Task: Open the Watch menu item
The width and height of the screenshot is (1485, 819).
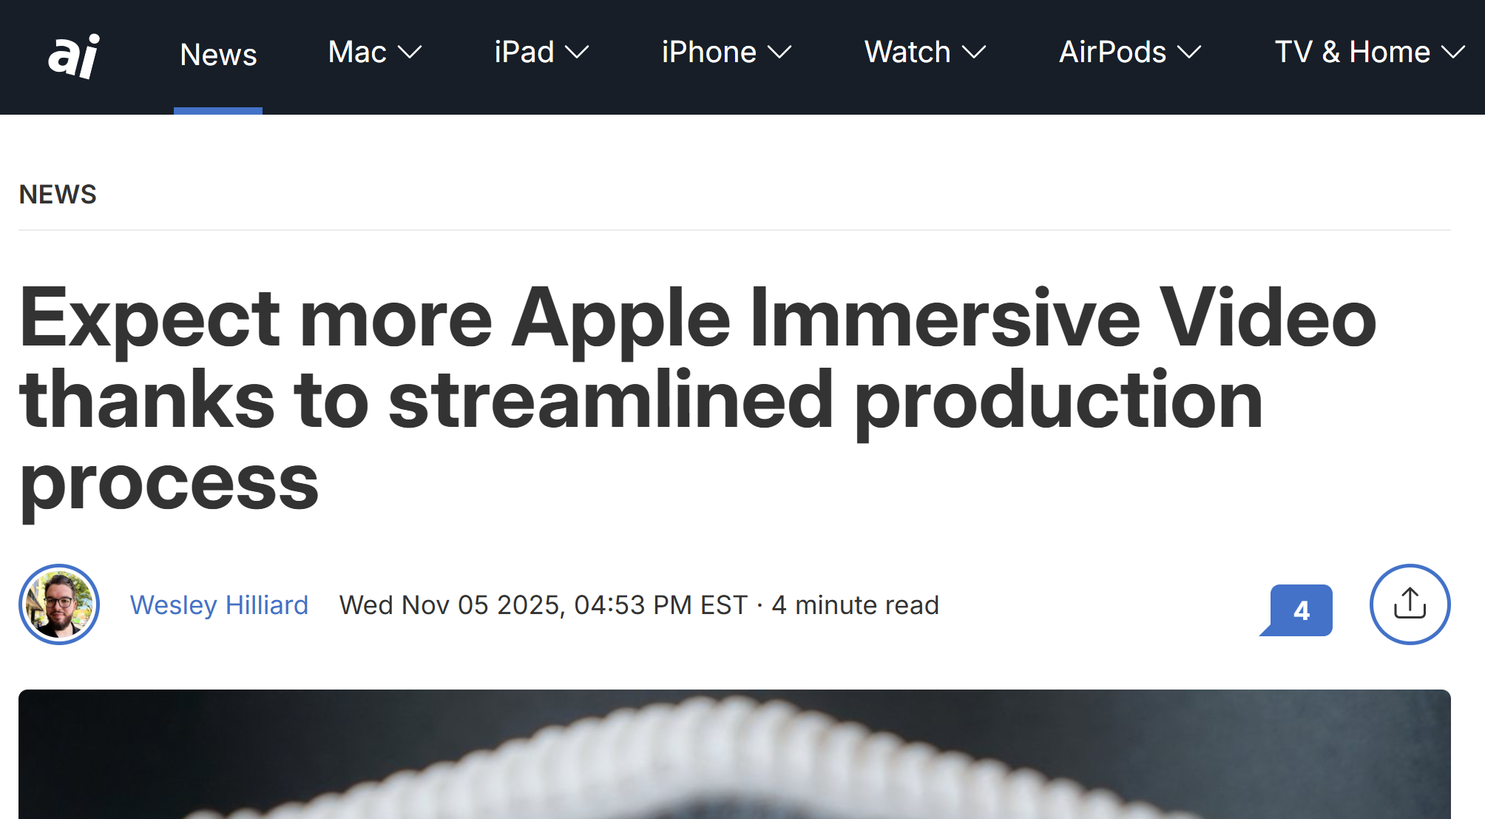Action: [x=907, y=53]
